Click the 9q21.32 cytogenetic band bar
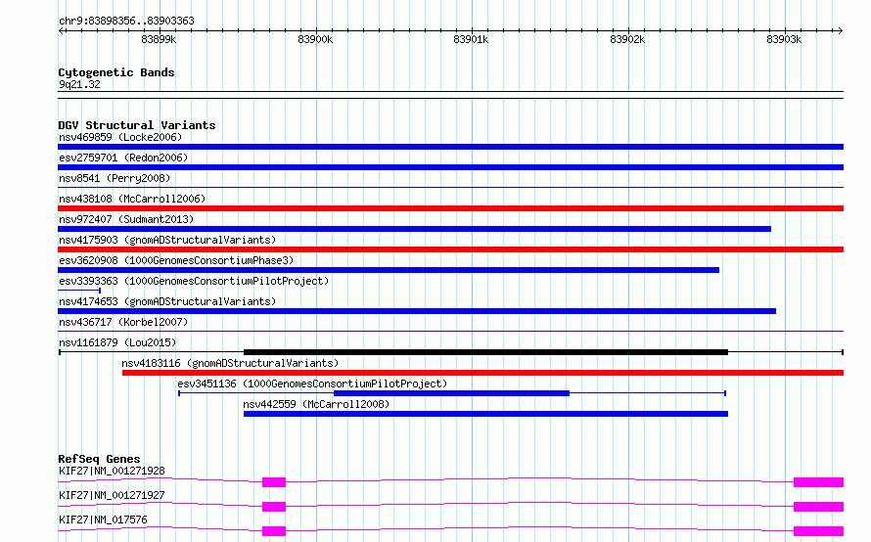Viewport: 871px width, 542px height. tap(450, 95)
